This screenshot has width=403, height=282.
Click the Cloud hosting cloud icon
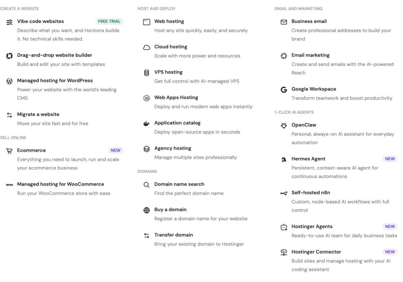(x=146, y=48)
